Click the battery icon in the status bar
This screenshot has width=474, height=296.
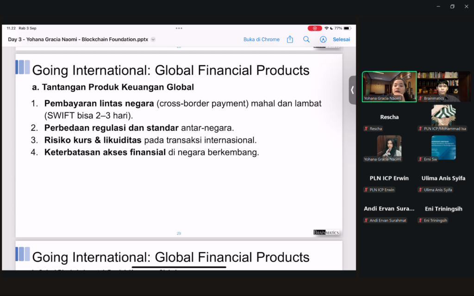pos(347,28)
